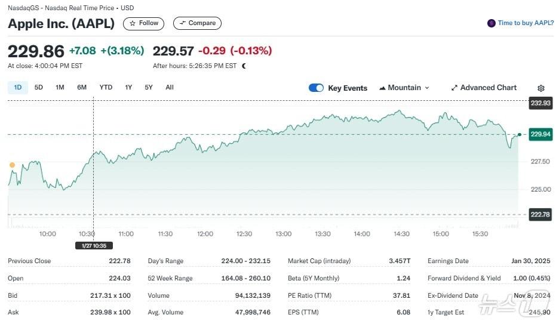The width and height of the screenshot is (556, 324).
Task: Click the 1/27 10:35 timeline marker label
Action: [94, 245]
